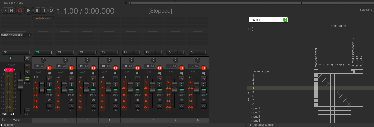Viewport: 374px width, 127px height.
Task: Open the IN input dropdown on track 5
Action: (127, 66)
